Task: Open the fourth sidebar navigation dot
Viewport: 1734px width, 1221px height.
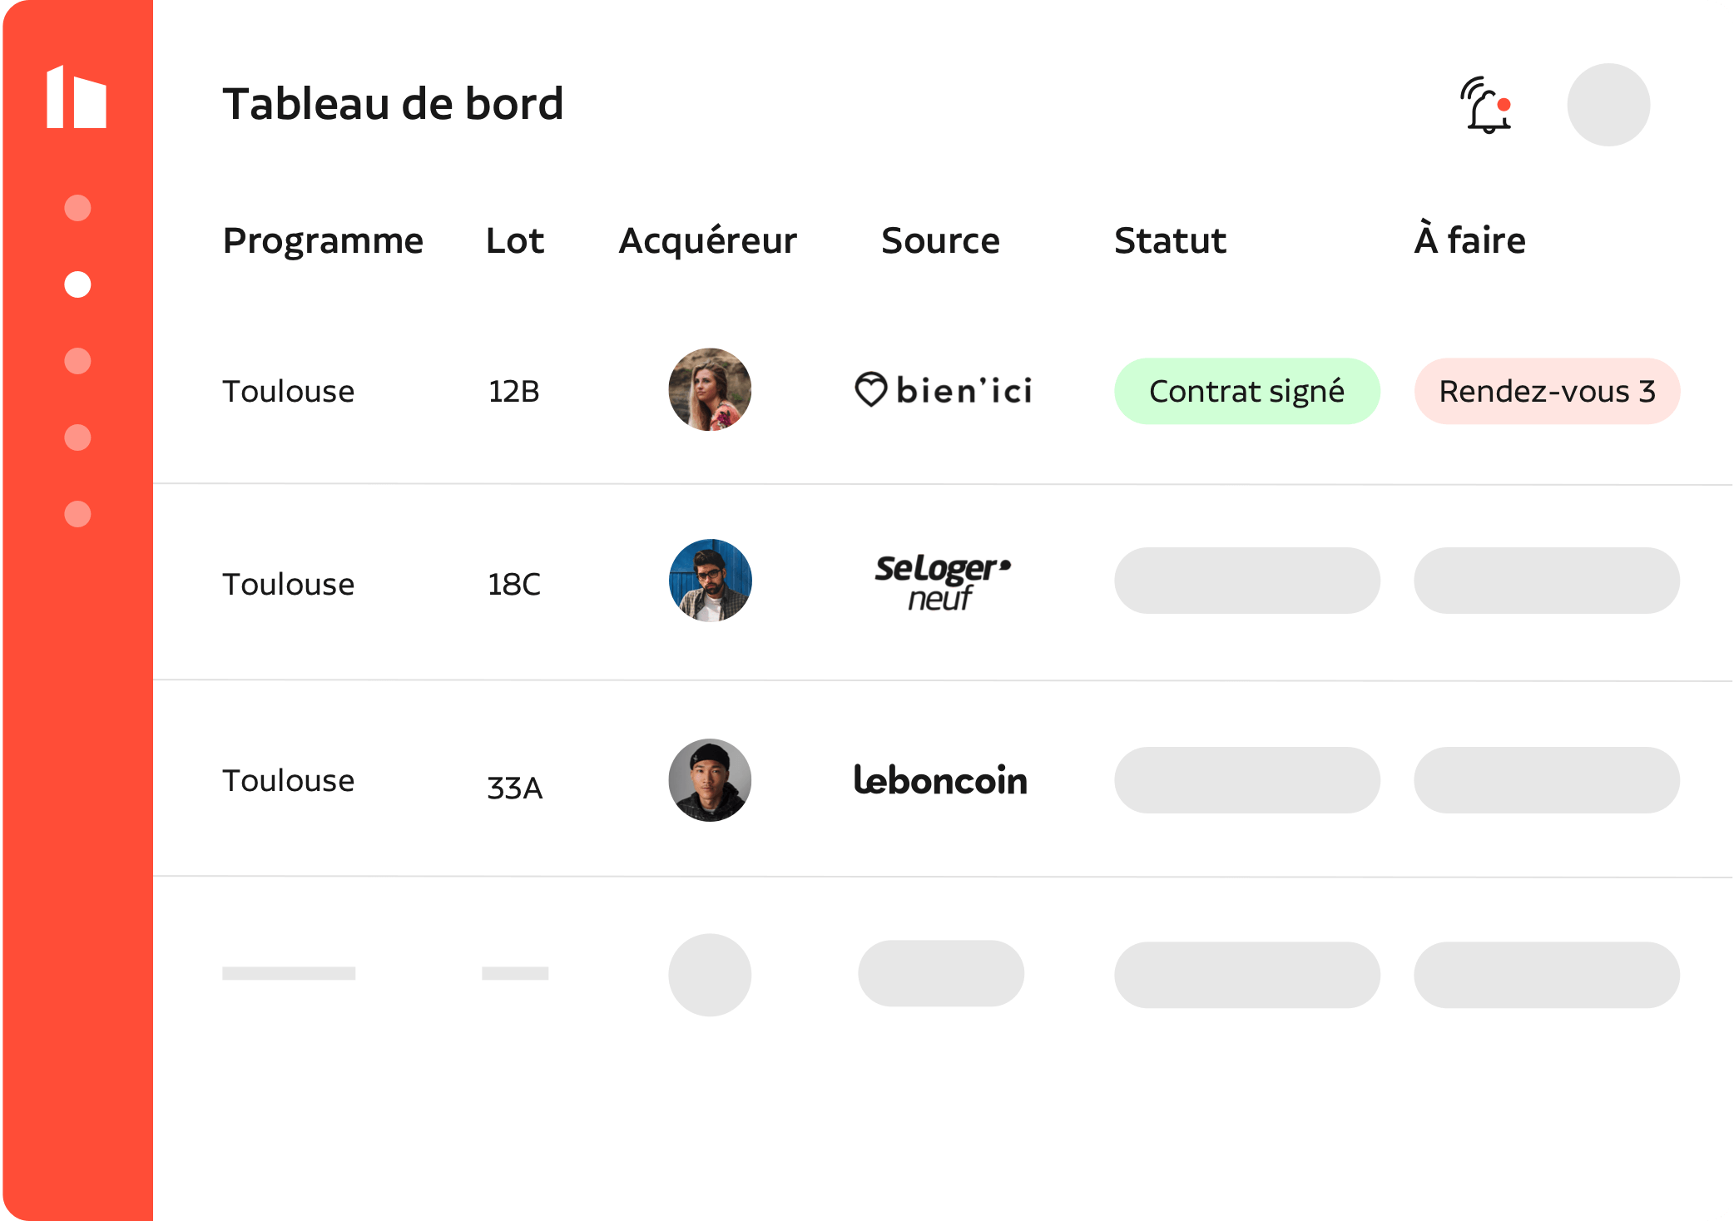Action: [77, 437]
